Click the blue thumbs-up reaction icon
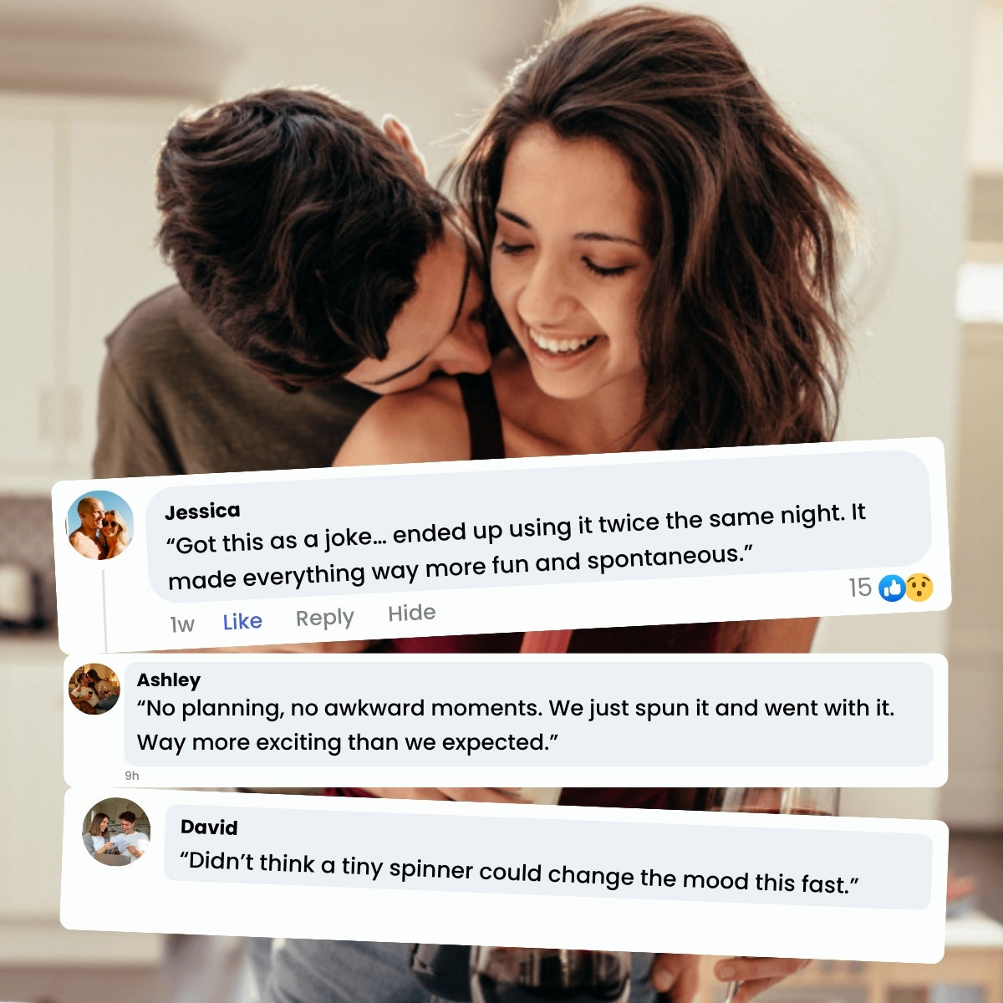 pos(894,588)
